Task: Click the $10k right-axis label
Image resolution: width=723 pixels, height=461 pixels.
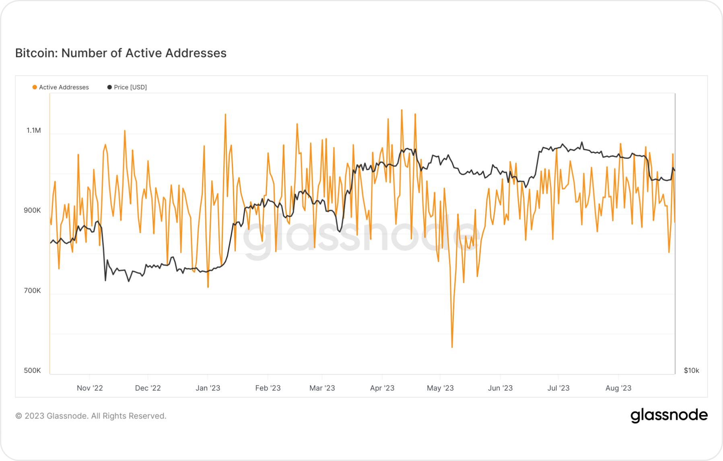Action: tap(692, 370)
